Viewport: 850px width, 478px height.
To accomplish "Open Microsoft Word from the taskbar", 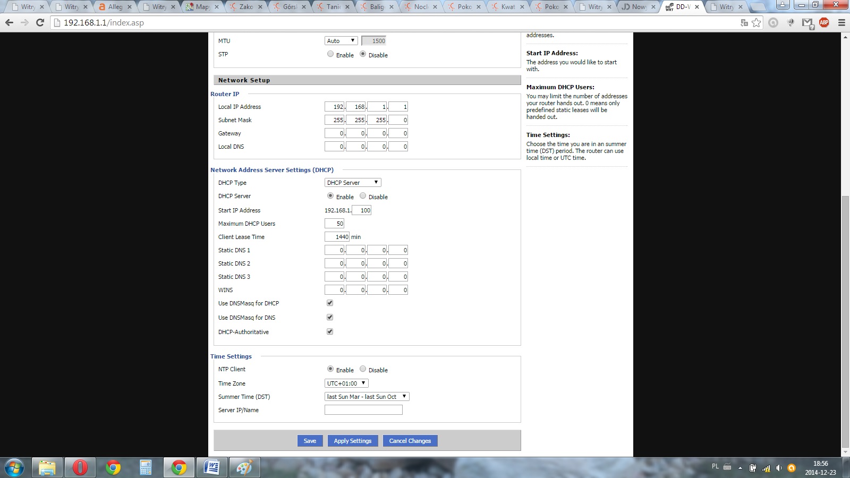I will [x=212, y=467].
